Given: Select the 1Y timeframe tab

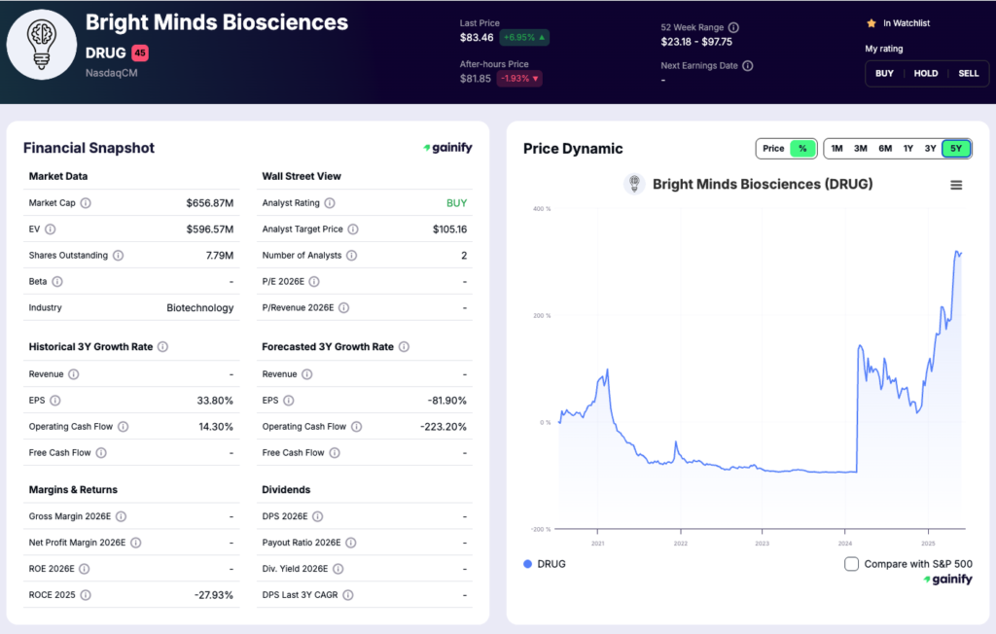Looking at the screenshot, I should point(907,148).
